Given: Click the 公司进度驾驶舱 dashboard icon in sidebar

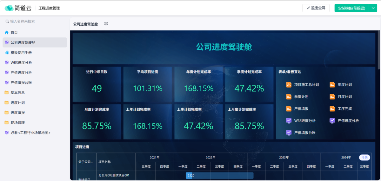Looking at the screenshot, I should (x=7, y=42).
